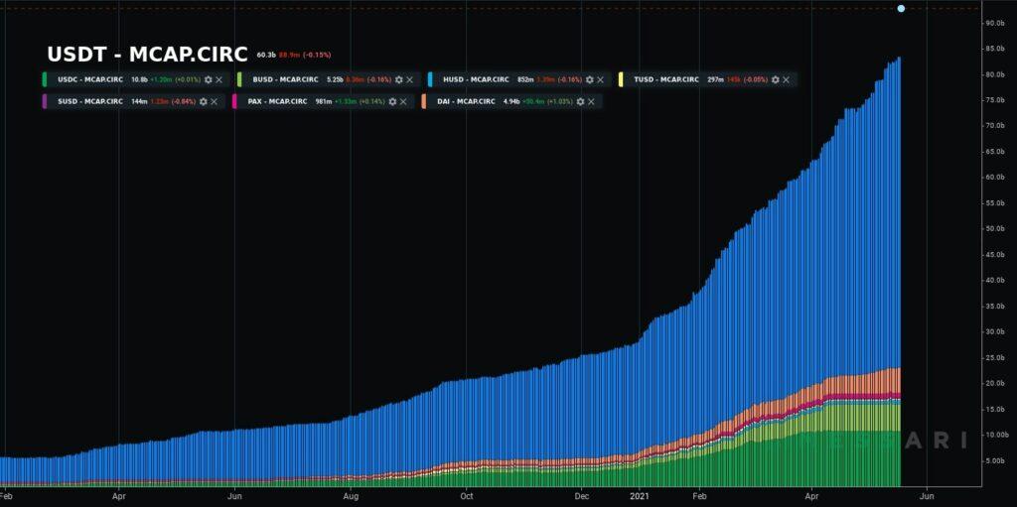Select the USDT - MCAP.CIRC chart title
This screenshot has height=507, width=1017.
(x=147, y=56)
